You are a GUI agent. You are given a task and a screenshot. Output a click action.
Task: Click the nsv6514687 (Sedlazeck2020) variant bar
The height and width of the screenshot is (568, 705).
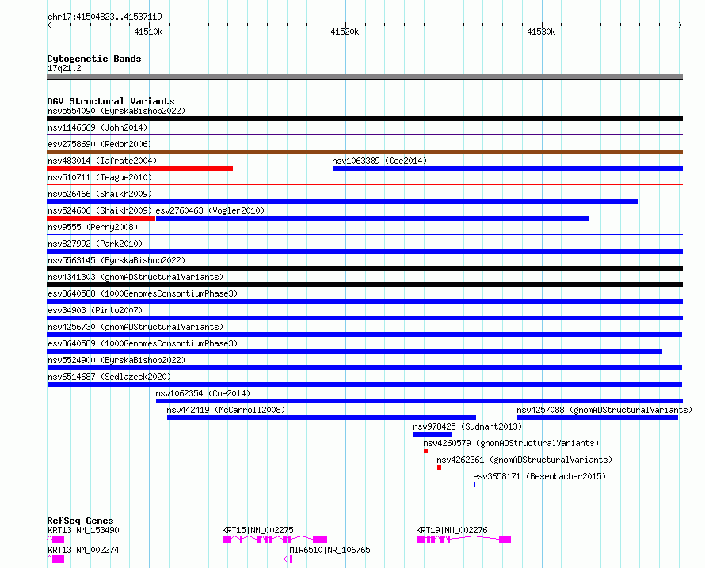364,384
